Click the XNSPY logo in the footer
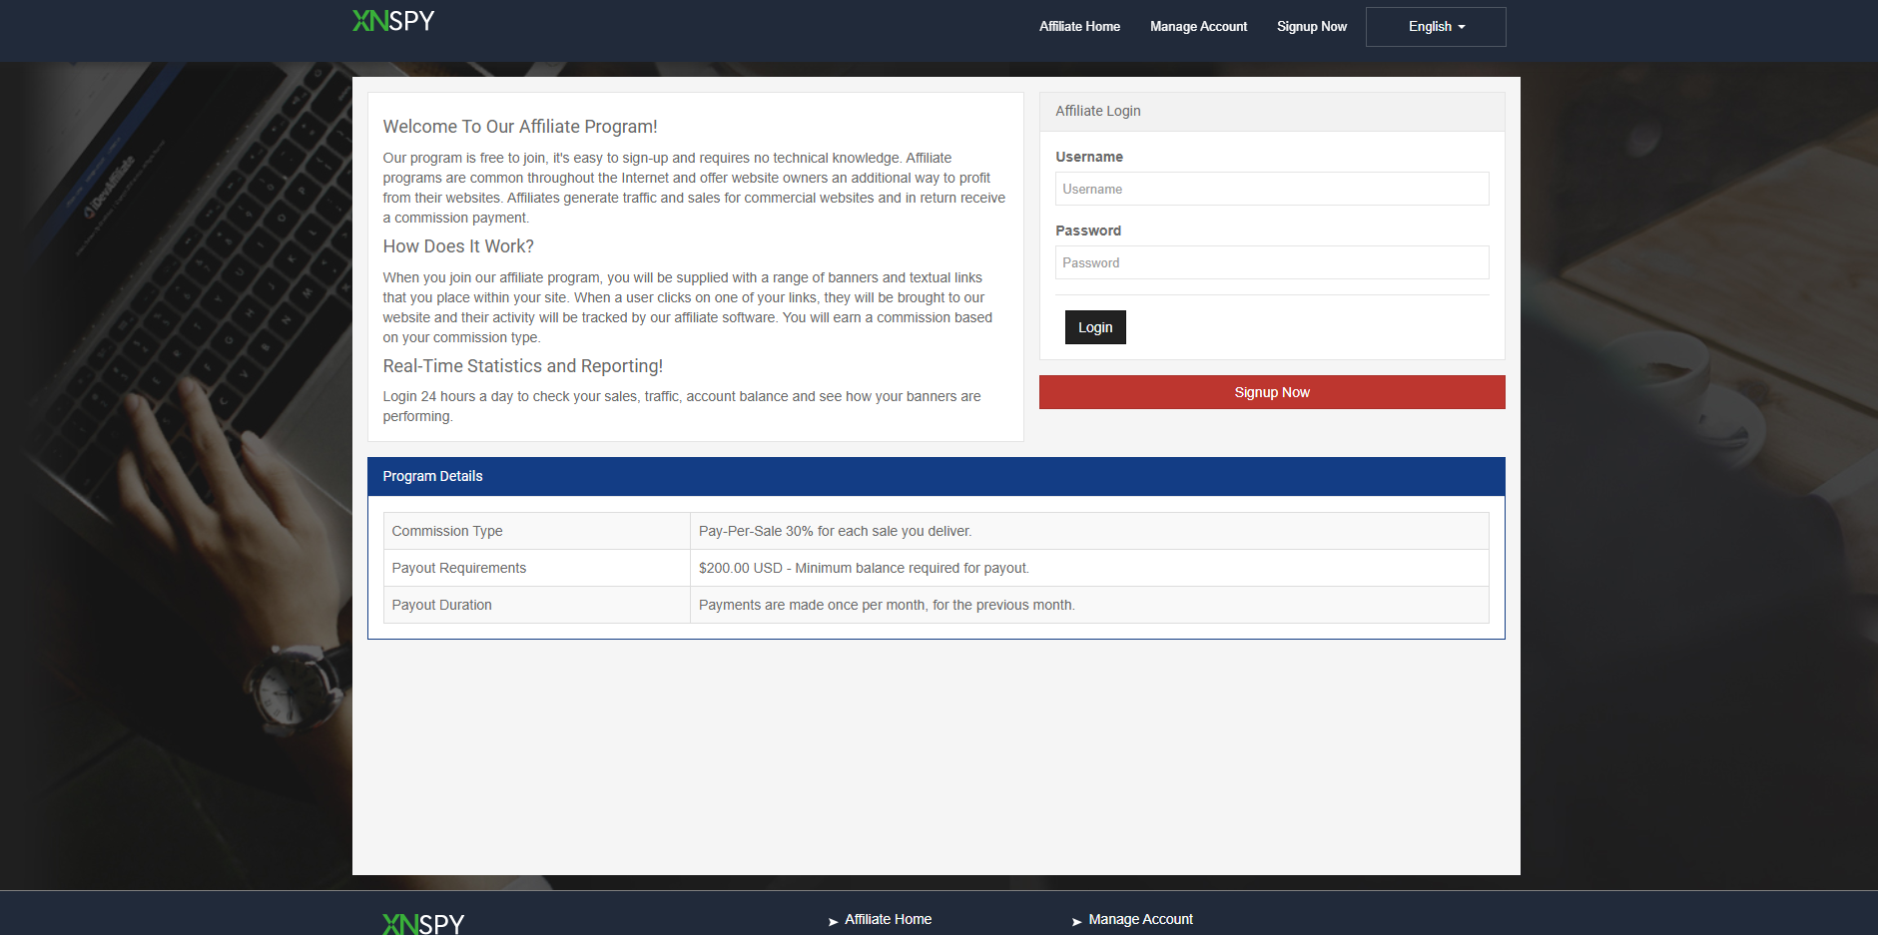This screenshot has width=1878, height=935. click(x=423, y=923)
